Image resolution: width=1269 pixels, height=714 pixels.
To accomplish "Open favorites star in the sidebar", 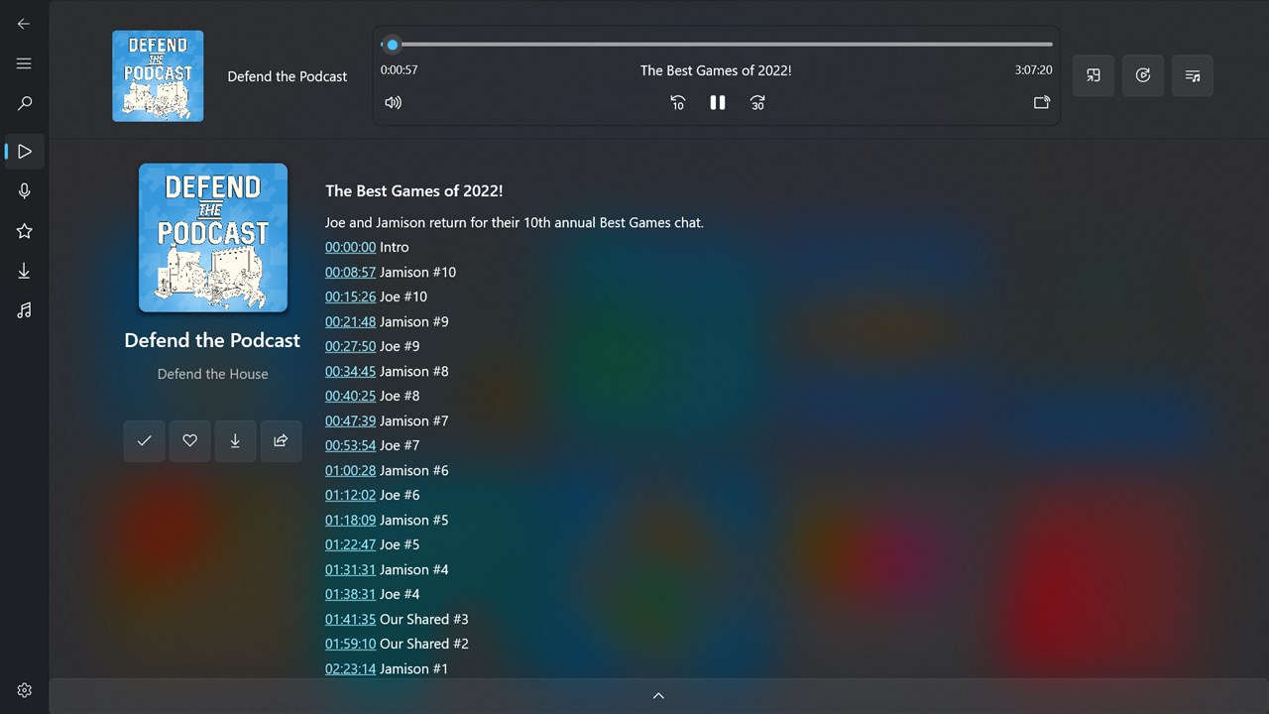I will [x=25, y=231].
